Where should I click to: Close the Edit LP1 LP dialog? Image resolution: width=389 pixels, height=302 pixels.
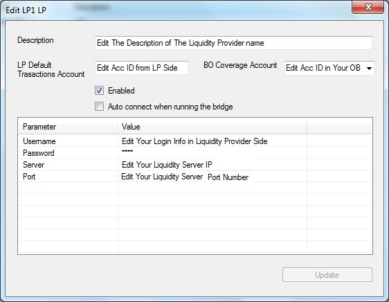tap(368, 7)
